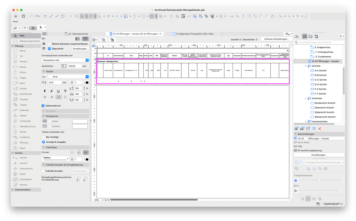Expand the Dokumentation toolbox group
Screen dimensions: 356x221
pyautogui.click(x=13, y=190)
